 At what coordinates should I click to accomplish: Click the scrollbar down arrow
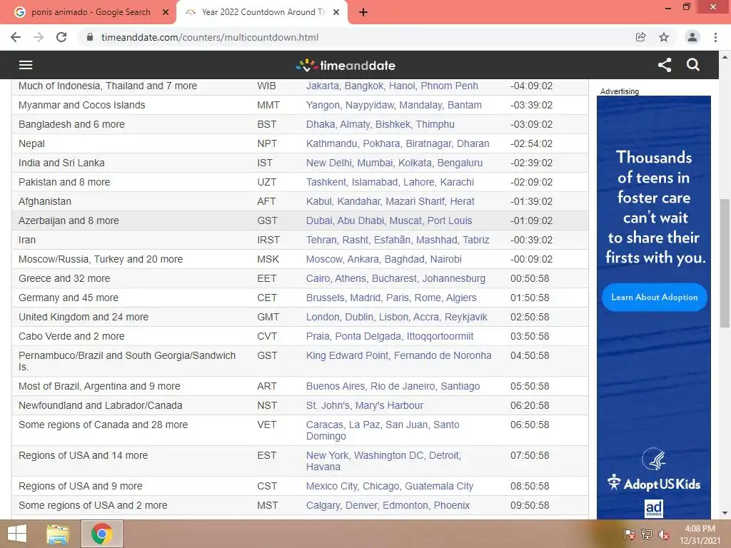click(x=725, y=514)
